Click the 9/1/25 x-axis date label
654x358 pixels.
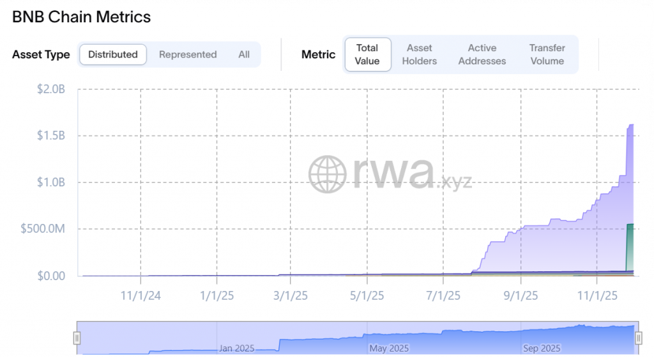point(521,296)
